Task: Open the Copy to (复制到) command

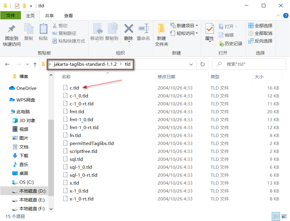Action: coord(111,32)
